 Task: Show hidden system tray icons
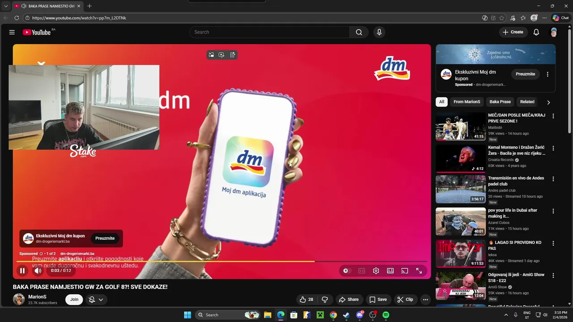(x=506, y=315)
